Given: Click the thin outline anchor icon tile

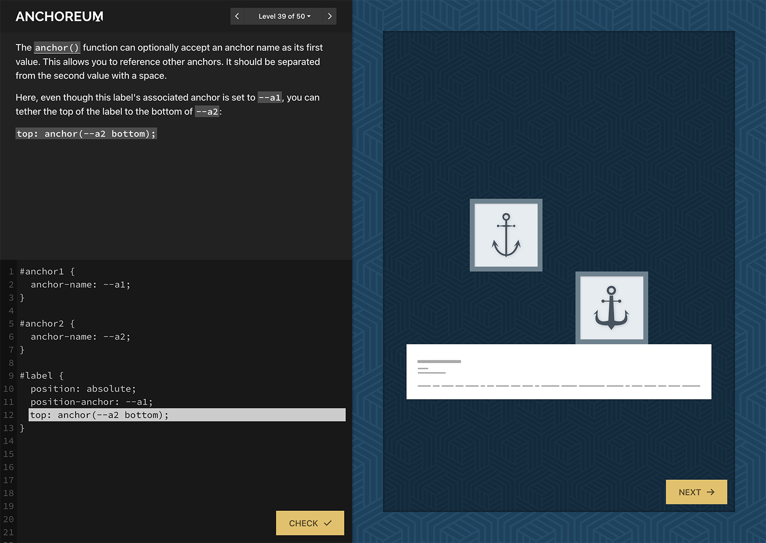Looking at the screenshot, I should 506,235.
